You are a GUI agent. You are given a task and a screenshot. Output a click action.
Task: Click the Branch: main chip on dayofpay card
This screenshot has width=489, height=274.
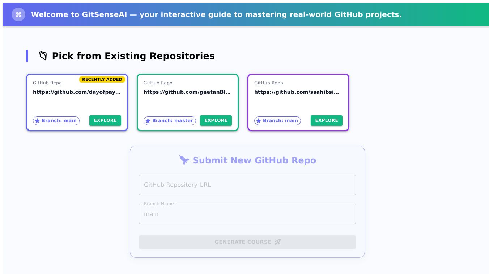coord(56,121)
